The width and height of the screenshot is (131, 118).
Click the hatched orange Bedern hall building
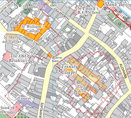(x=89, y=73)
